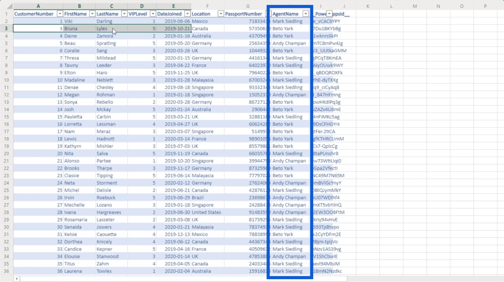Click the cell containing 'Knicely'
The width and height of the screenshot is (504, 282).
(x=112, y=242)
